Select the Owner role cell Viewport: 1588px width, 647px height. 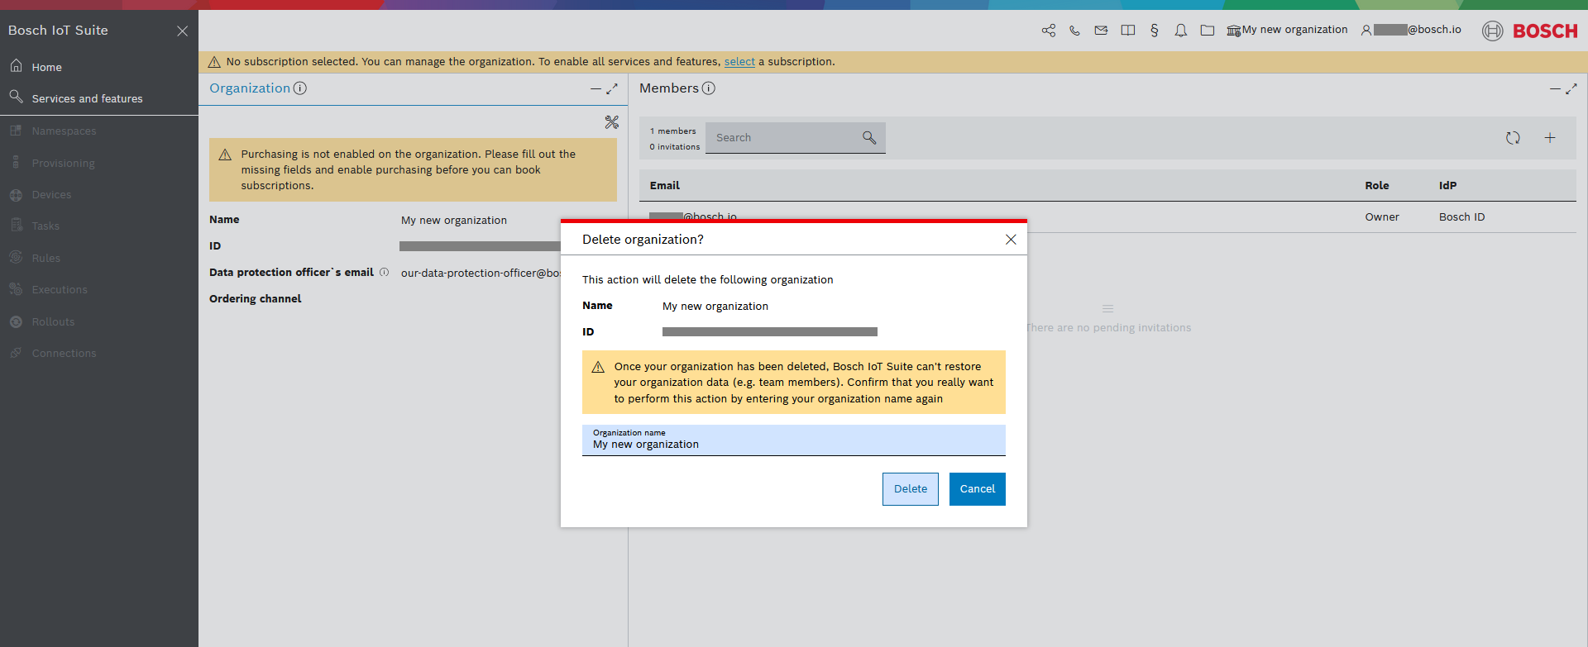click(1382, 217)
